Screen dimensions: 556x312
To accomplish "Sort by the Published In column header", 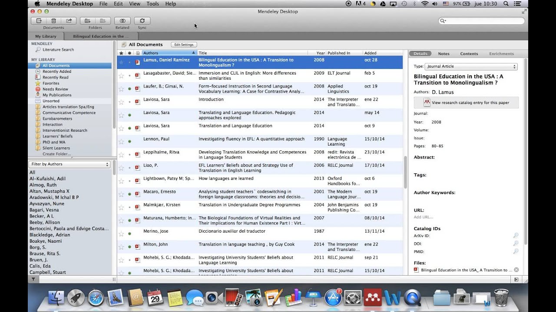I will (344, 53).
